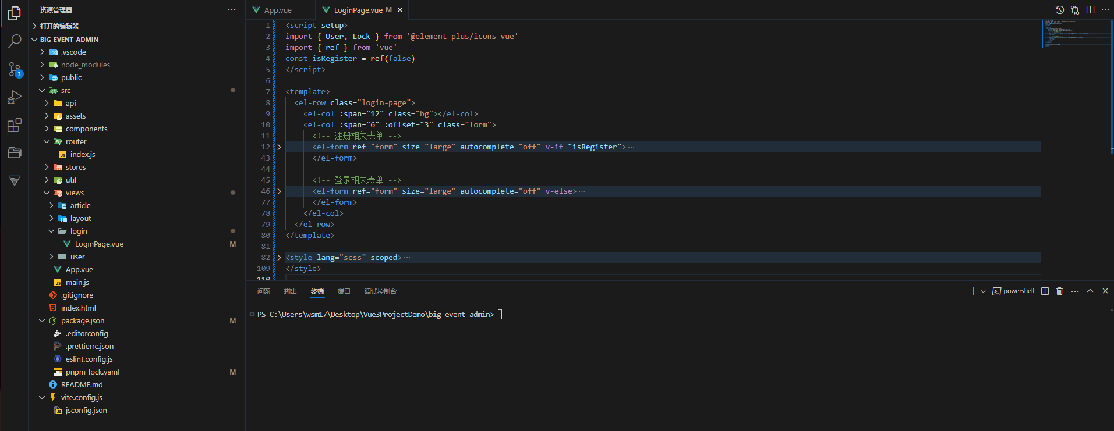The height and width of the screenshot is (431, 1114).
Task: Open eslint.config.js file
Action: click(137, 359)
